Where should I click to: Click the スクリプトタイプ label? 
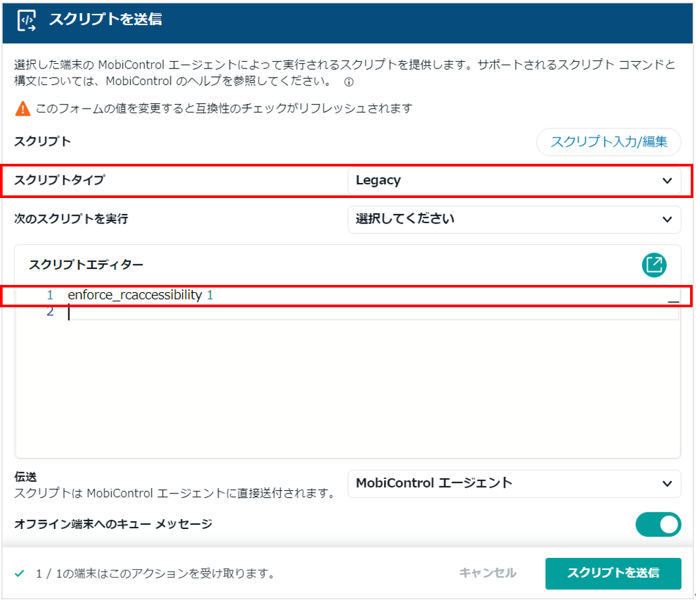[x=59, y=180]
